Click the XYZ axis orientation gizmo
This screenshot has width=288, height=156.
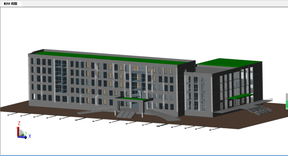pyautogui.click(x=24, y=130)
